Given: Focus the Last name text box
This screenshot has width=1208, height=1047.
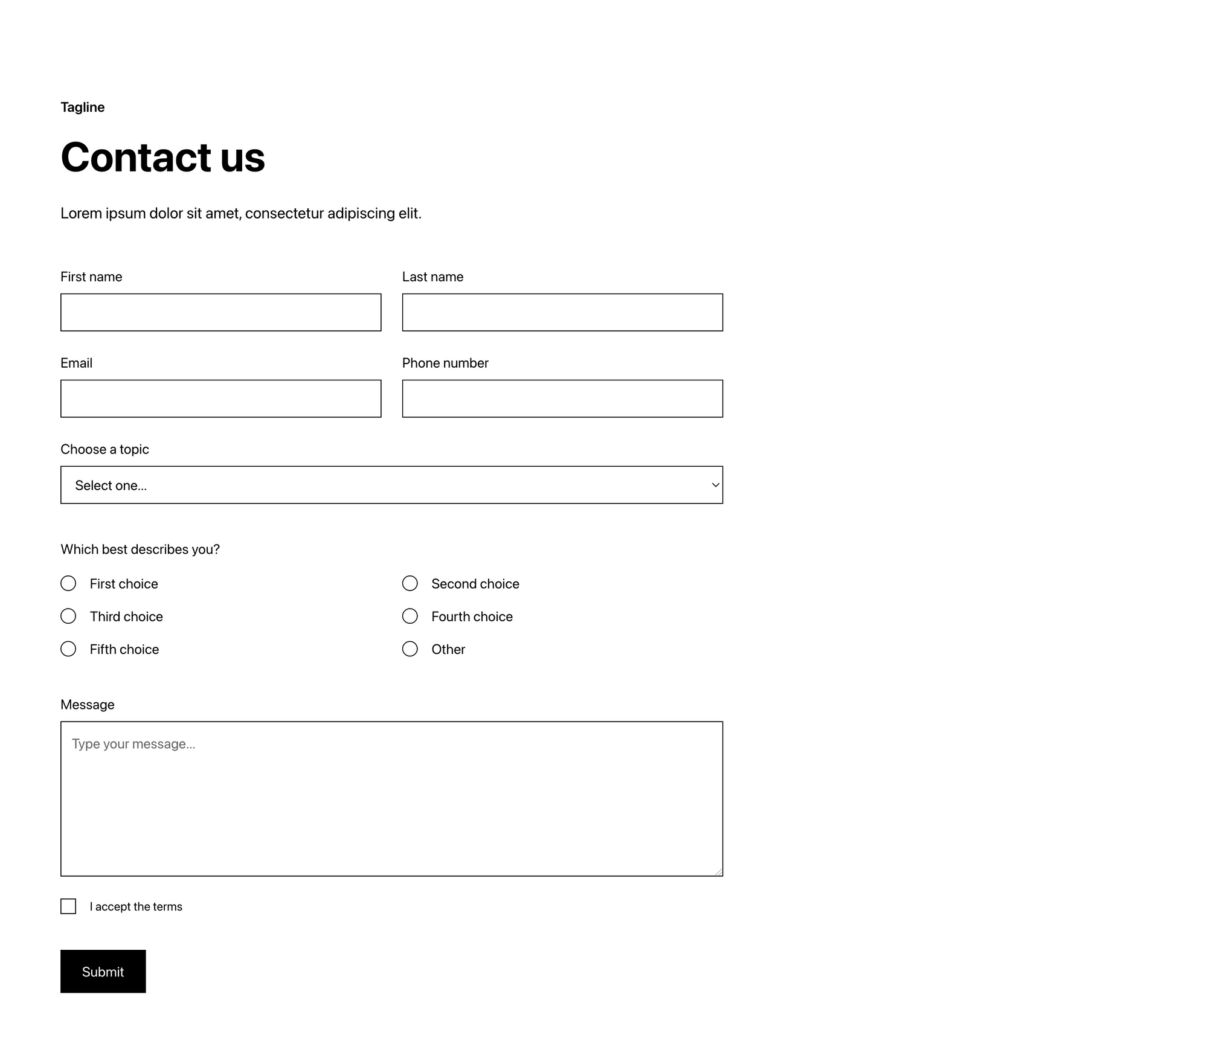Looking at the screenshot, I should [x=562, y=312].
